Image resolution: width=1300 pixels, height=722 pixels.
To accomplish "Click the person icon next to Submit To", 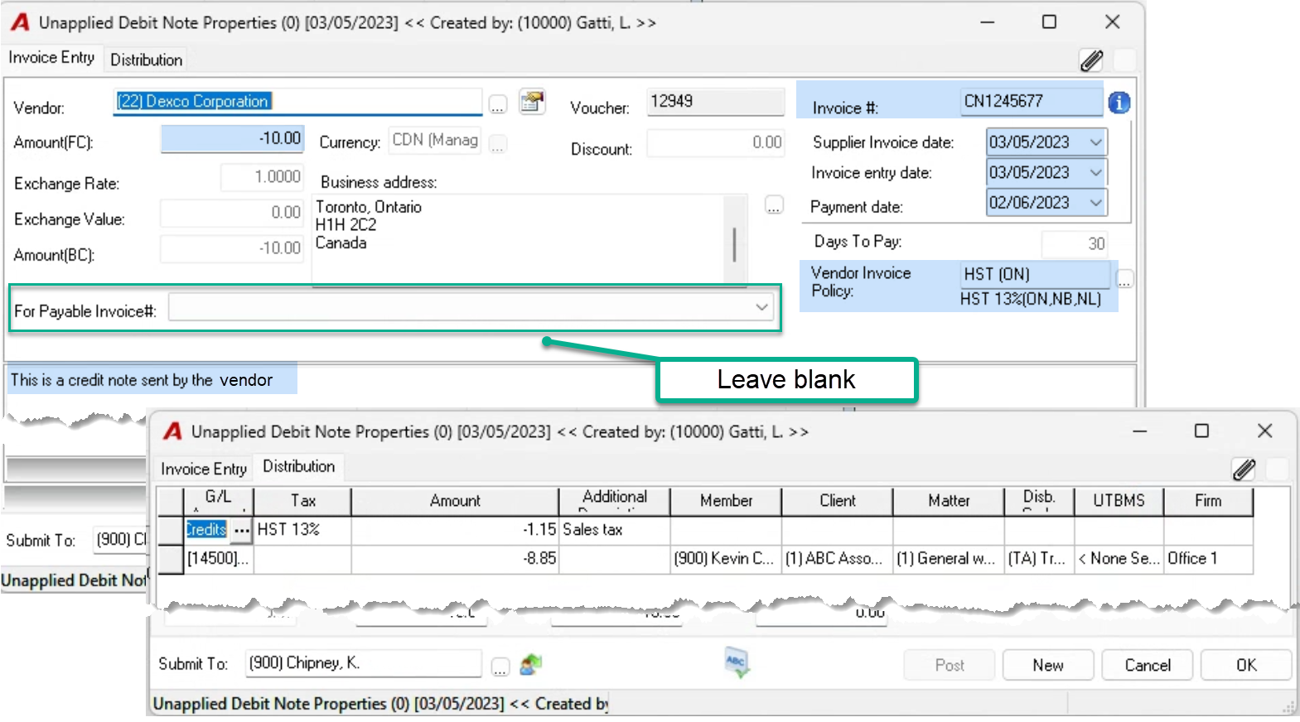I will click(x=530, y=664).
